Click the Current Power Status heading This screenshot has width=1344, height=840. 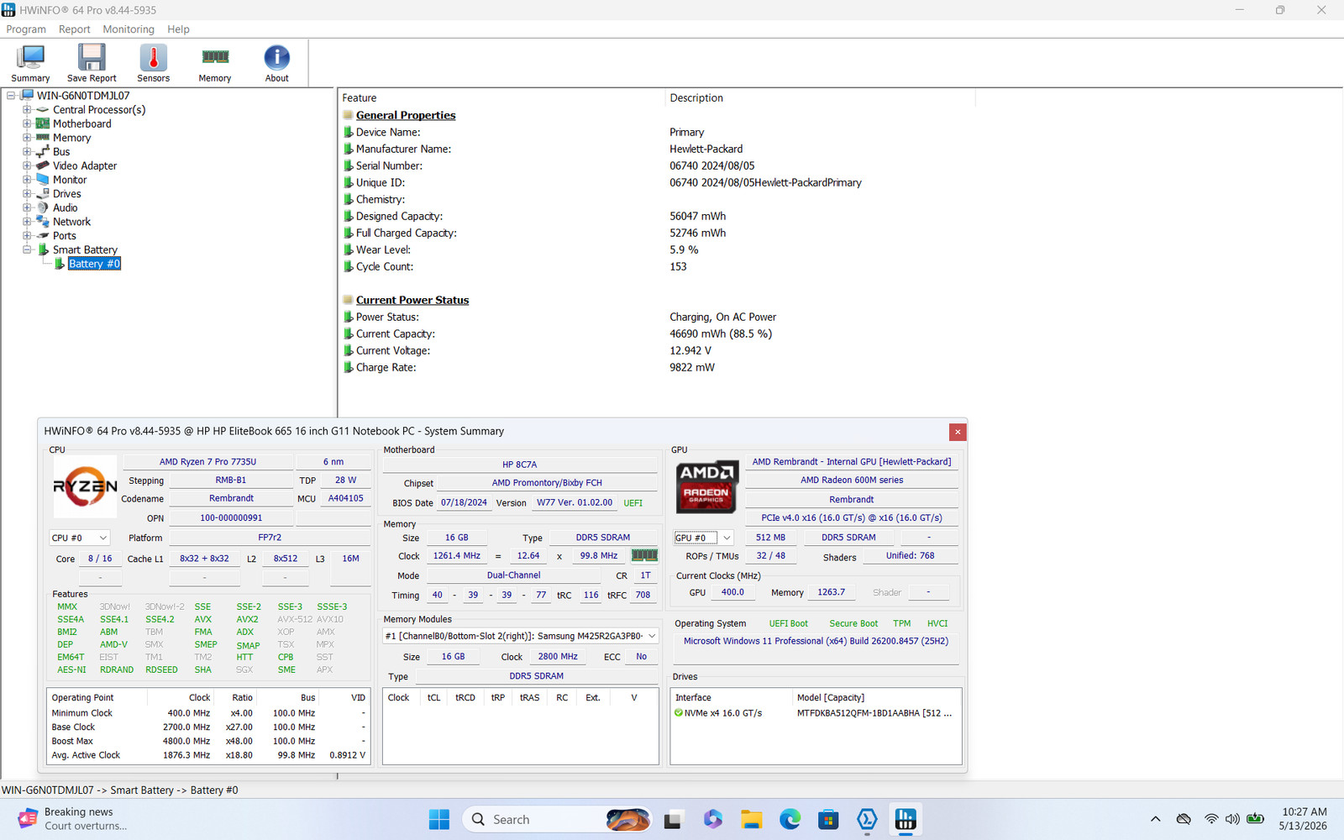412,300
